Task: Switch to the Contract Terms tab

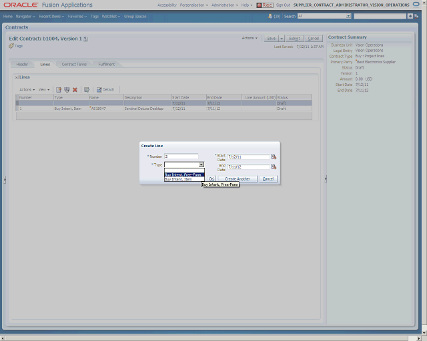Action: (74, 65)
